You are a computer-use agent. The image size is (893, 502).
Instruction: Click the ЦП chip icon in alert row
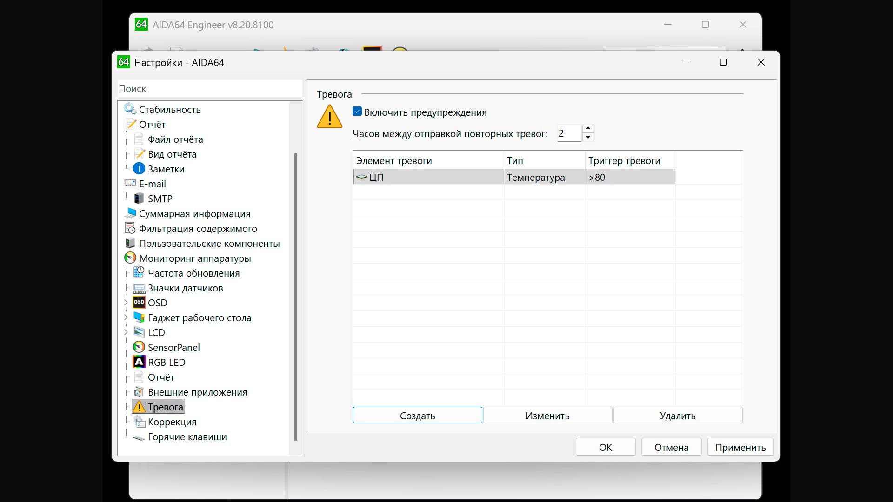click(361, 177)
